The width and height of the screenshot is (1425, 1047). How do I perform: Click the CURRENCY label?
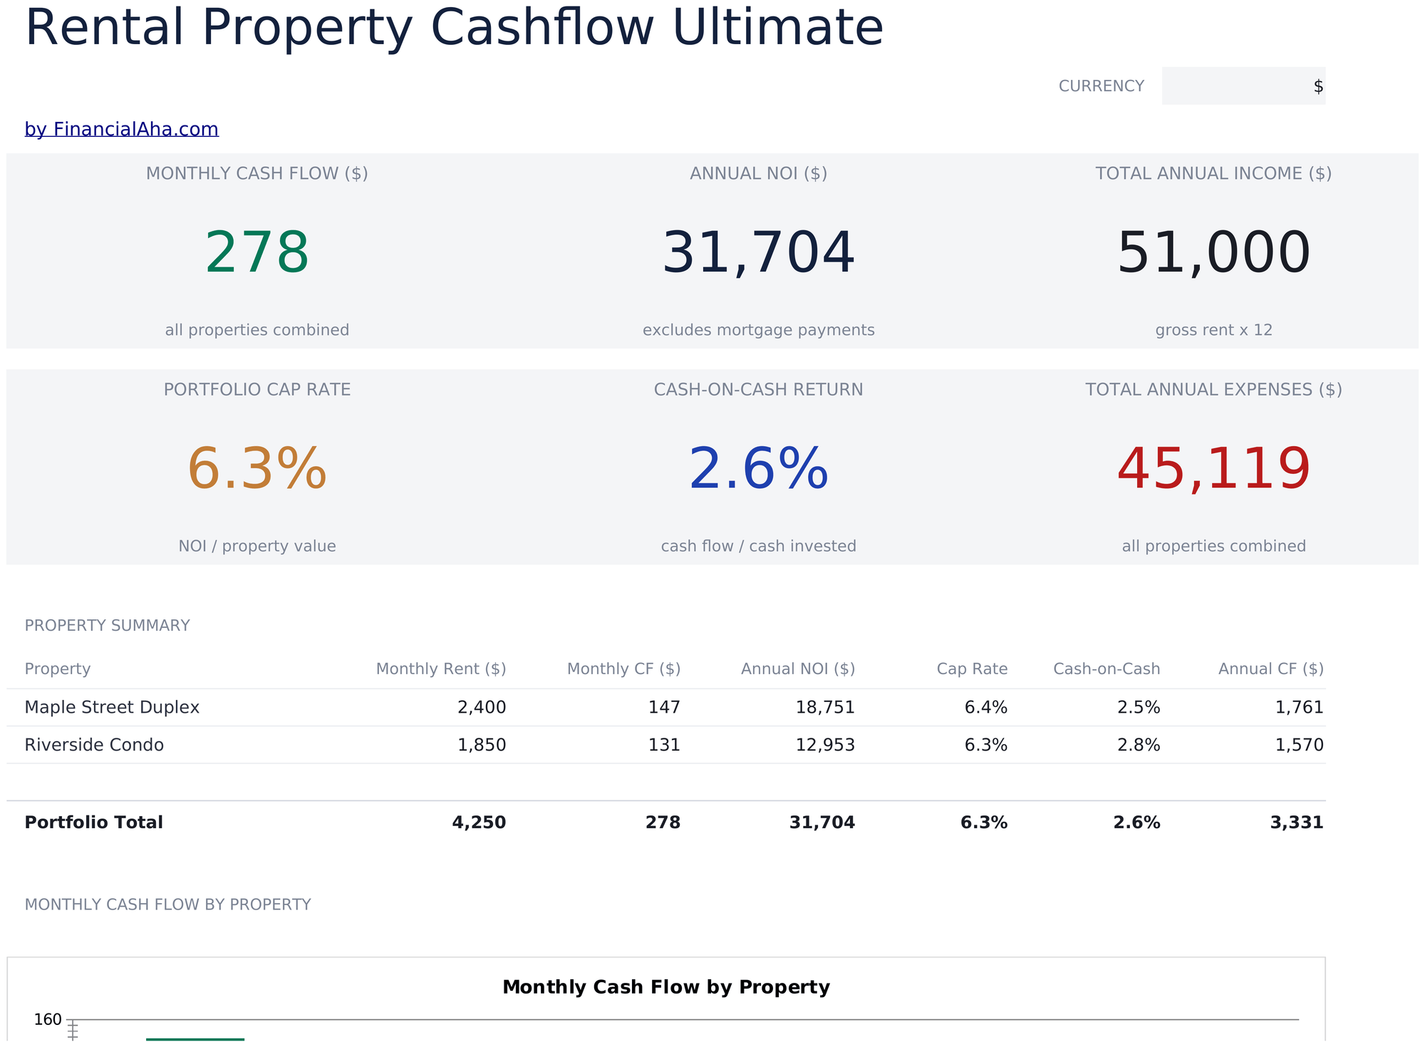tap(1101, 86)
